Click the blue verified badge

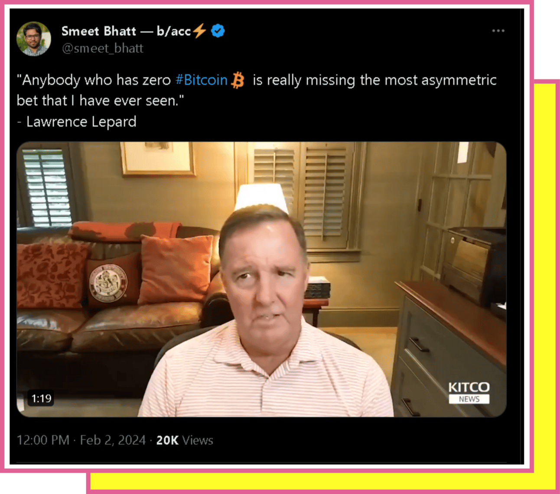218,31
